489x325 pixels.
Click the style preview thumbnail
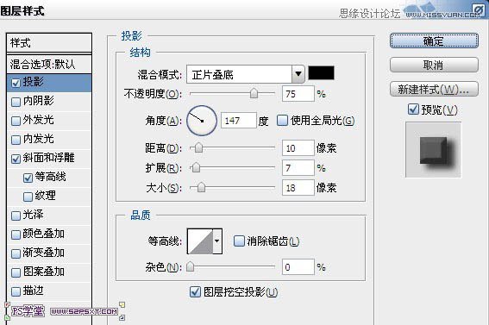[x=433, y=149]
